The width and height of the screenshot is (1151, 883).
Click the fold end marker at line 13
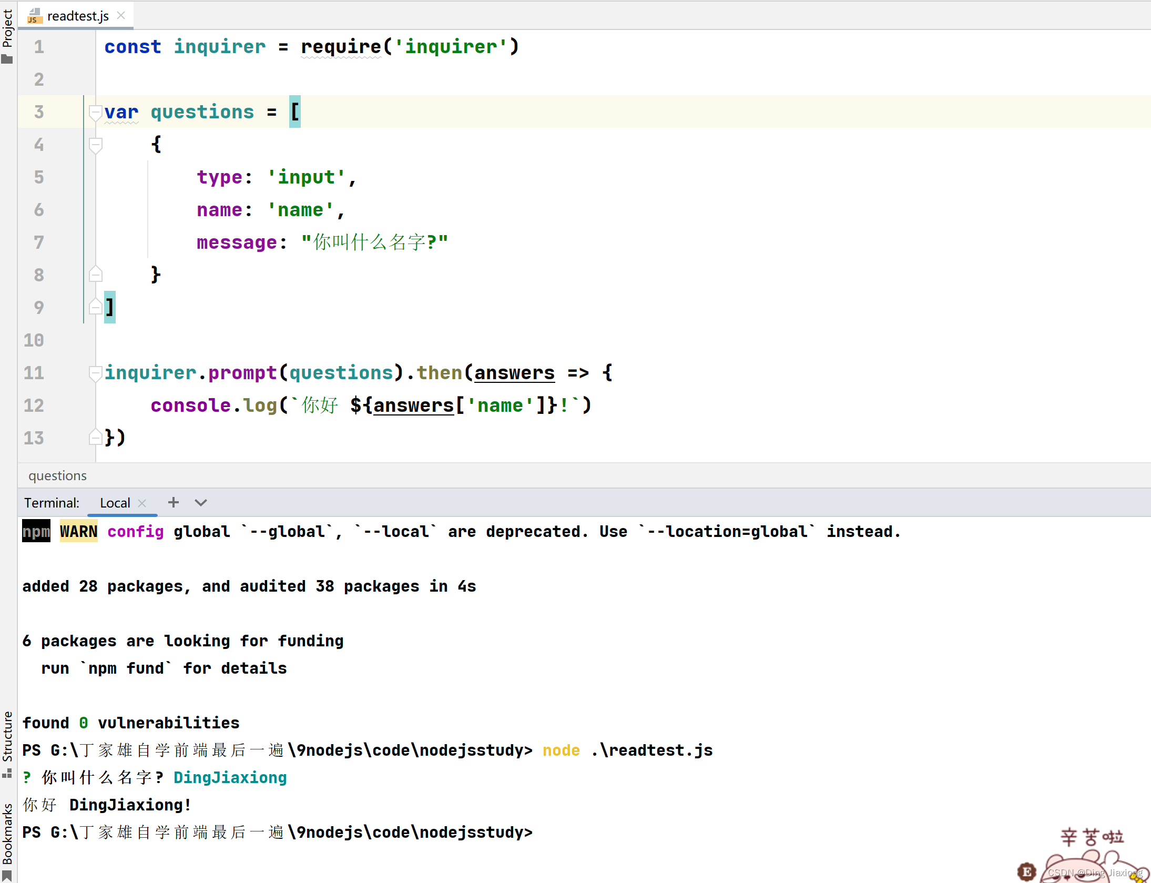95,437
